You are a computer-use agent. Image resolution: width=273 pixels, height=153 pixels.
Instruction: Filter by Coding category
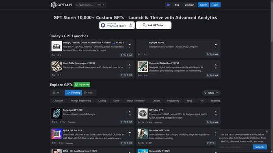coord(102,101)
